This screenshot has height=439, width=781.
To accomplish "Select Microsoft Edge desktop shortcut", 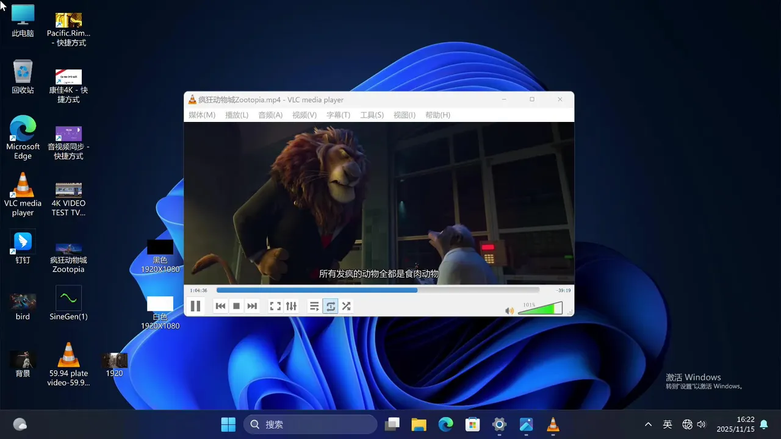I will (x=23, y=138).
